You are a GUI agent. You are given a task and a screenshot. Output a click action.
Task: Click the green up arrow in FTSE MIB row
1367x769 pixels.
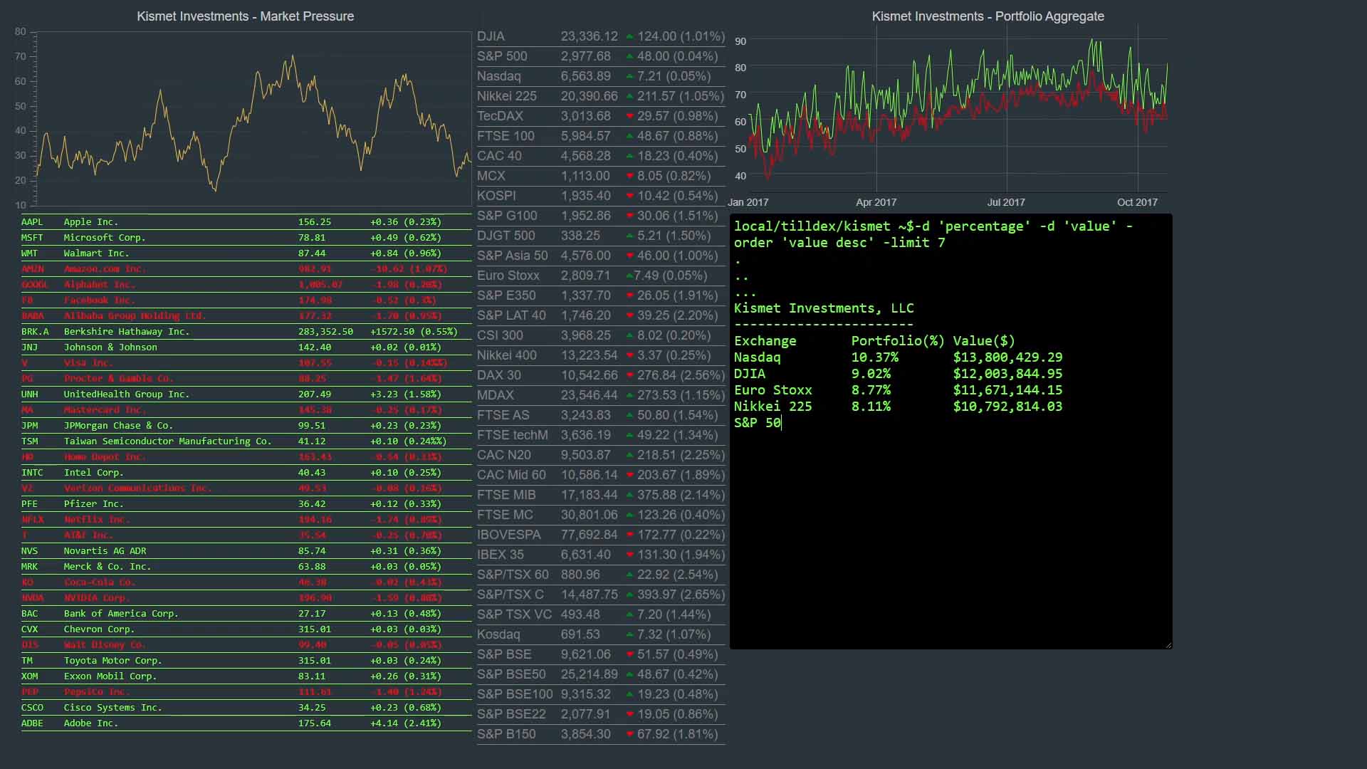click(x=630, y=495)
